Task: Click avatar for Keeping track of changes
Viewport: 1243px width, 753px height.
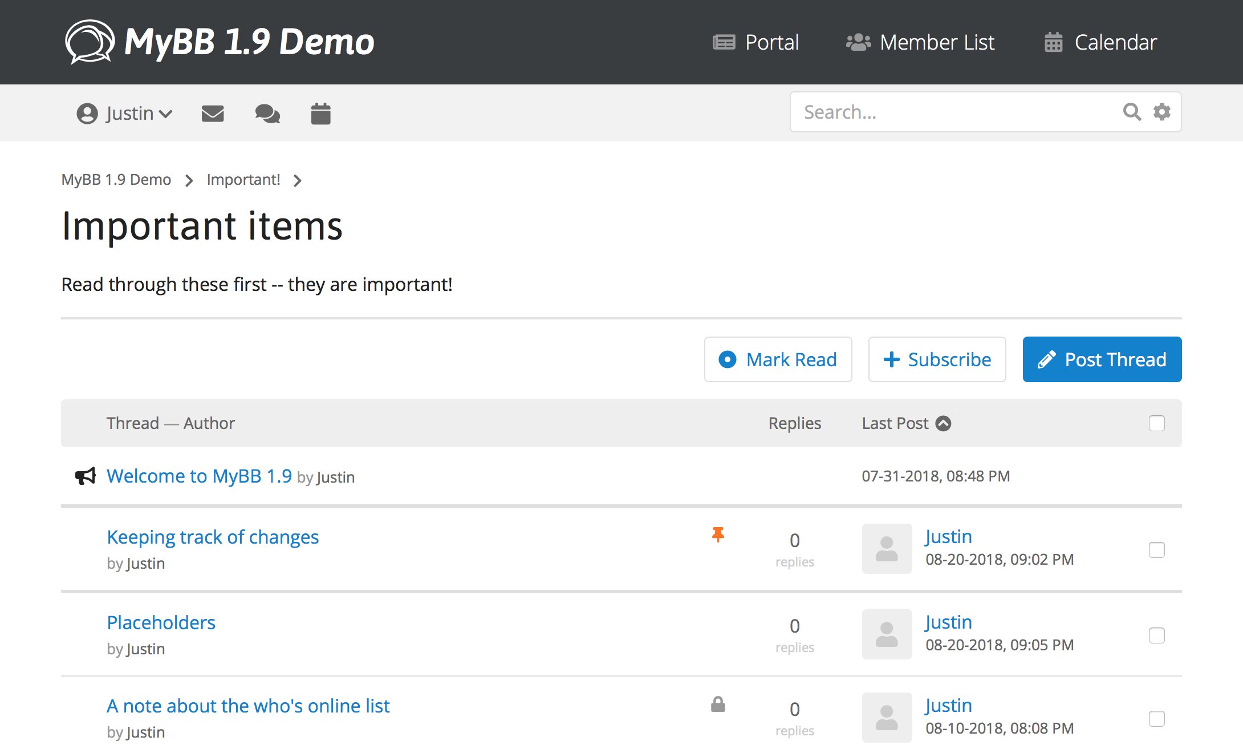Action: [887, 548]
